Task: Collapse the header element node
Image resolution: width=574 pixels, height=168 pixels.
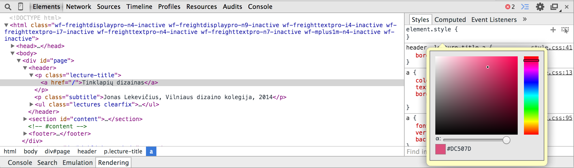Action: coord(25,68)
